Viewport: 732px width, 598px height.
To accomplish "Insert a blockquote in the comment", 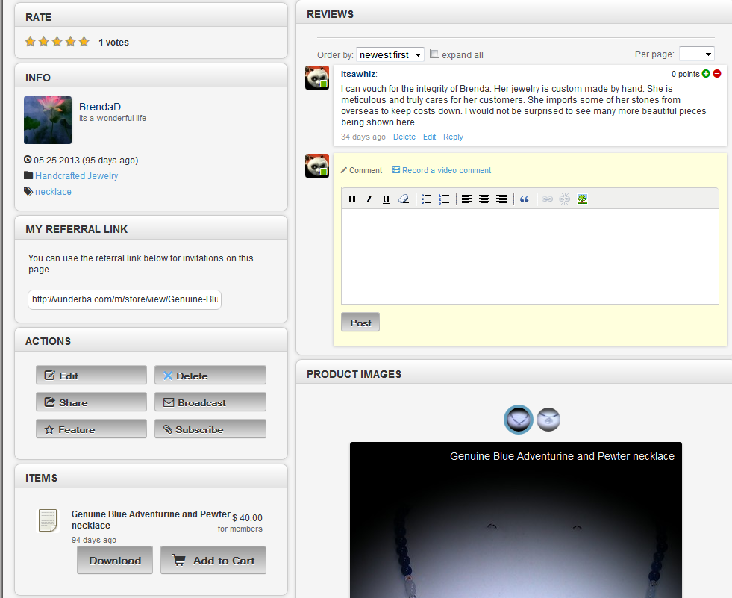I will pyautogui.click(x=525, y=199).
